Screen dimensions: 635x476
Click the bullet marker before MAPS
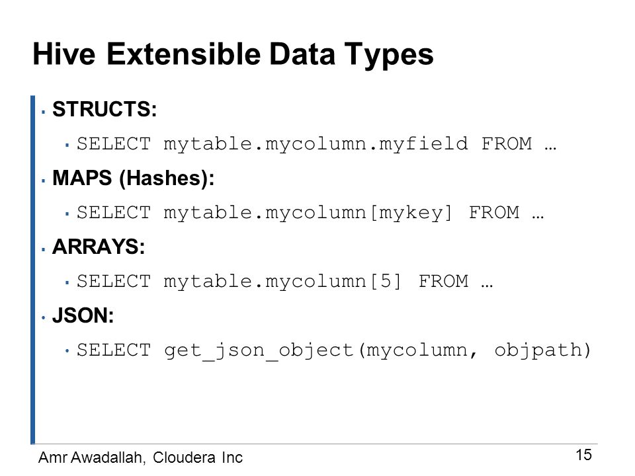click(44, 180)
